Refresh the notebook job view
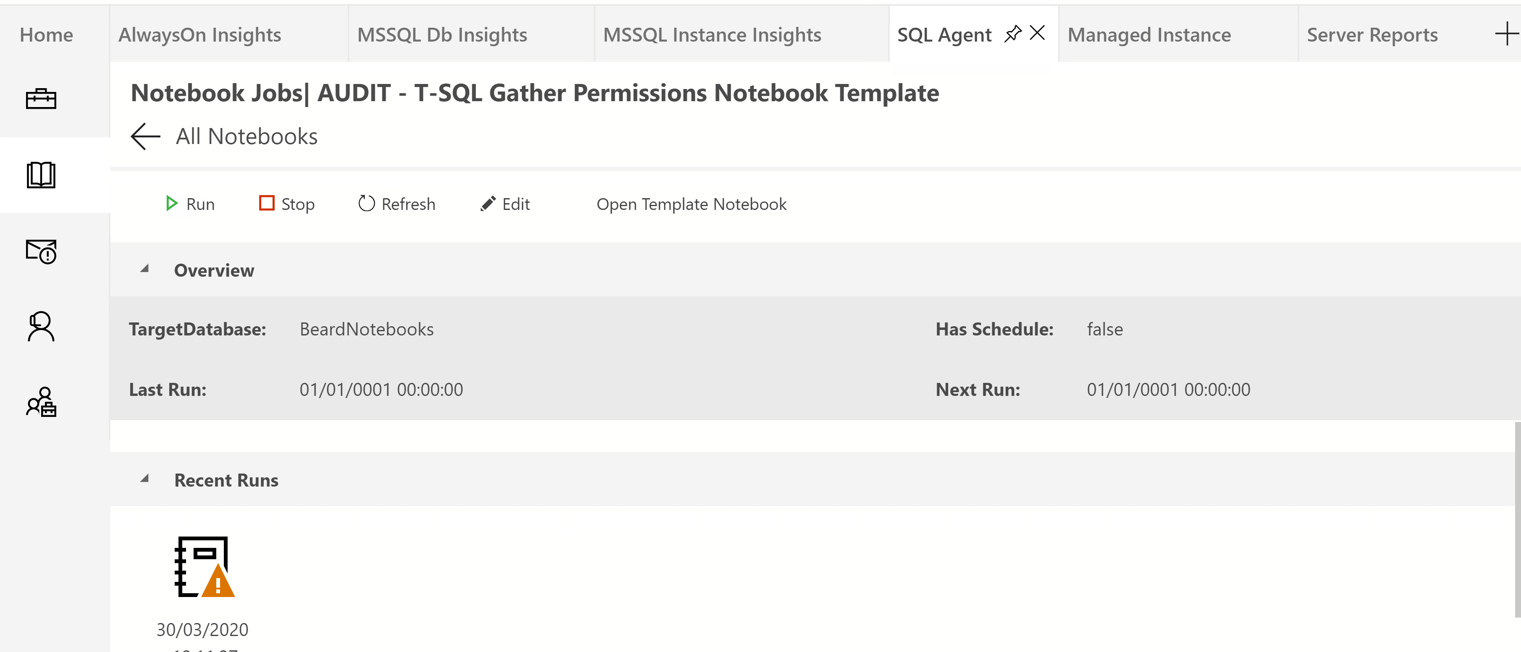Image resolution: width=1521 pixels, height=652 pixels. (x=397, y=204)
